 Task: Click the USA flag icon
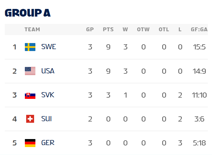30,71
